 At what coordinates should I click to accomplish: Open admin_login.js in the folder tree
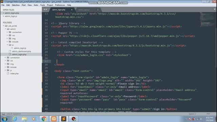click(x=20, y=48)
